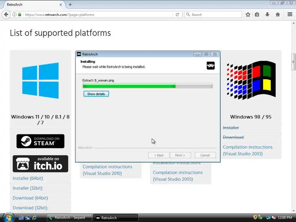Launch Internet Explorer from quick launch
This screenshot has height=222, width=296.
(34, 218)
